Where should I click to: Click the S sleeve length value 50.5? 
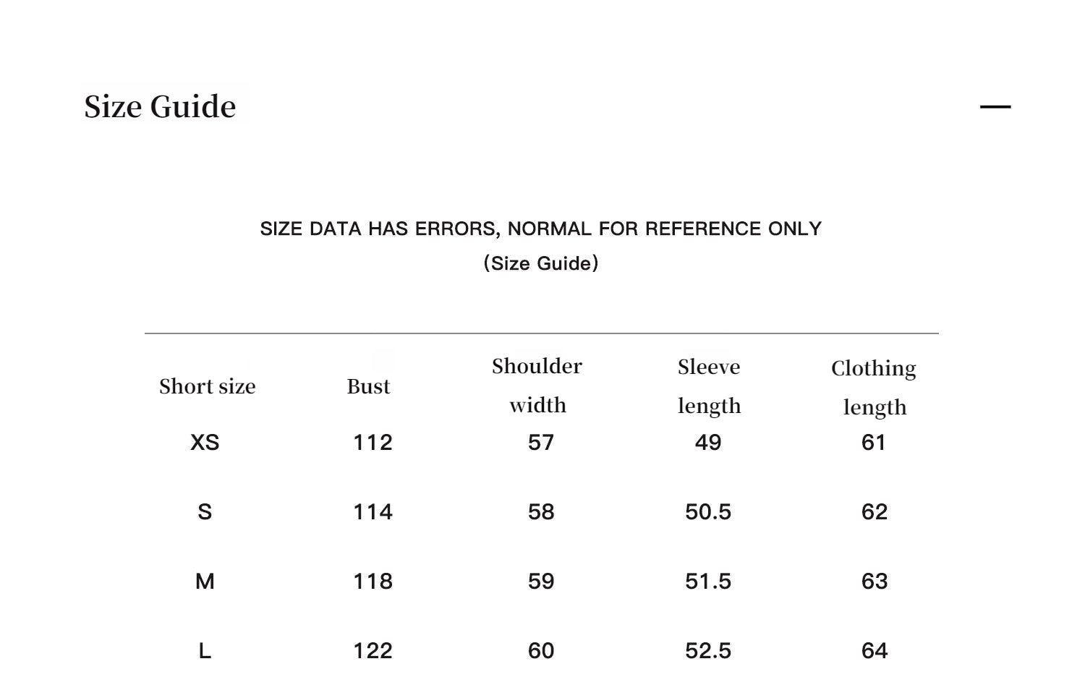tap(708, 512)
